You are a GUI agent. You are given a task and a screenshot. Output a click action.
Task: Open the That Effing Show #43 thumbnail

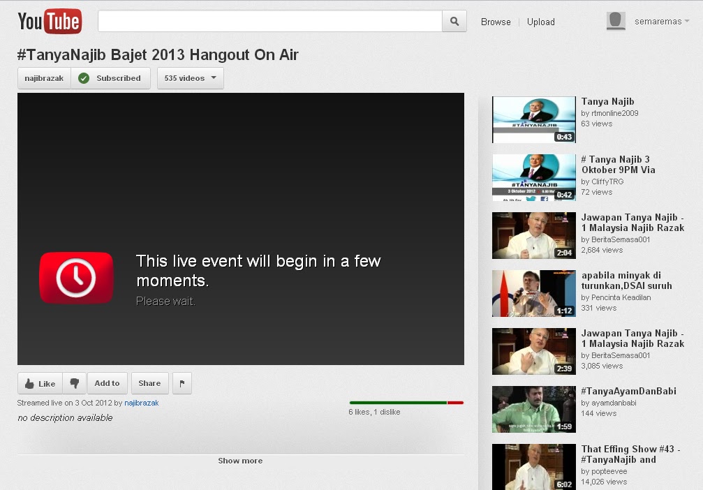tap(534, 467)
